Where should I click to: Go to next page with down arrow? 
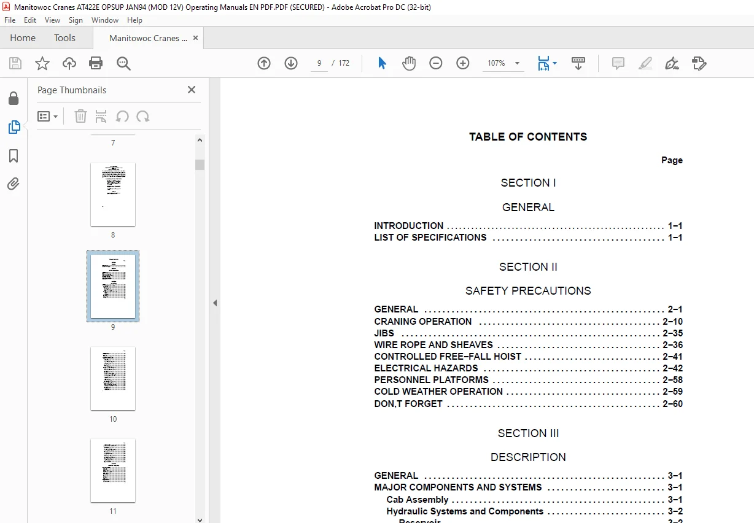(x=291, y=63)
